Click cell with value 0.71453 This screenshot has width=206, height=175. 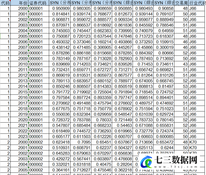[x=143, y=64]
